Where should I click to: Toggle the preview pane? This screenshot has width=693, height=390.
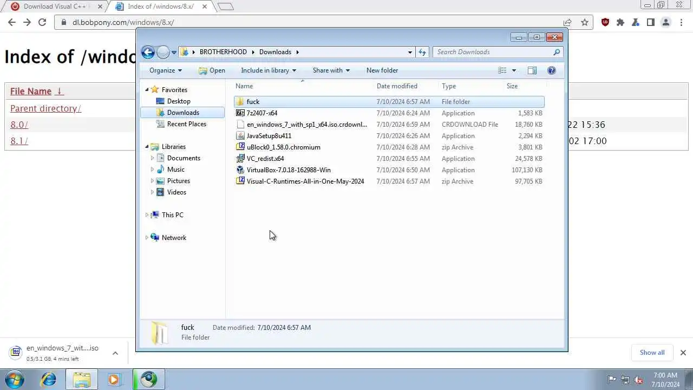[x=532, y=70]
